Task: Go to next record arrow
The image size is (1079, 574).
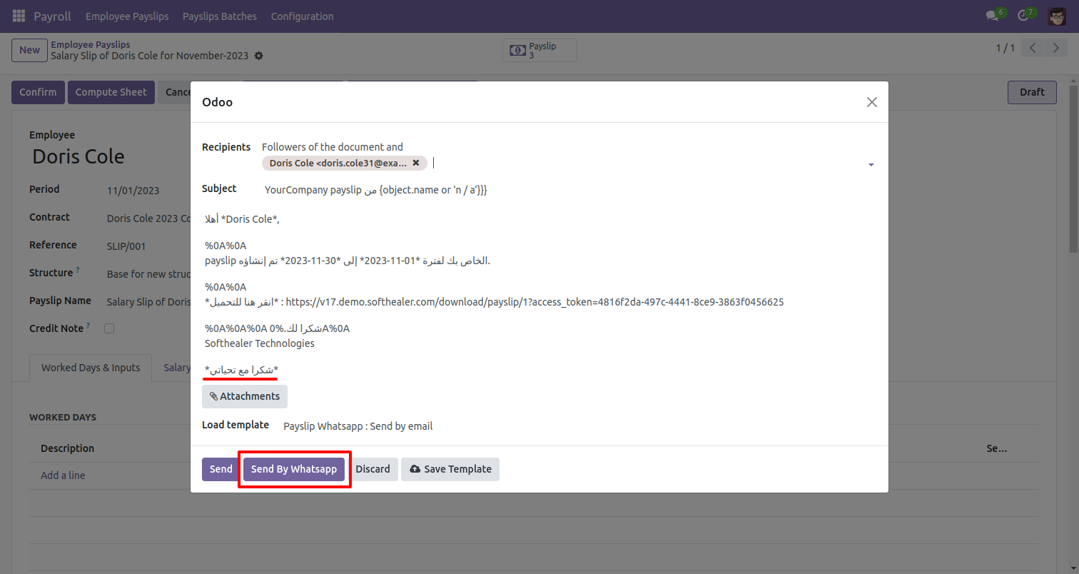Action: (x=1055, y=49)
